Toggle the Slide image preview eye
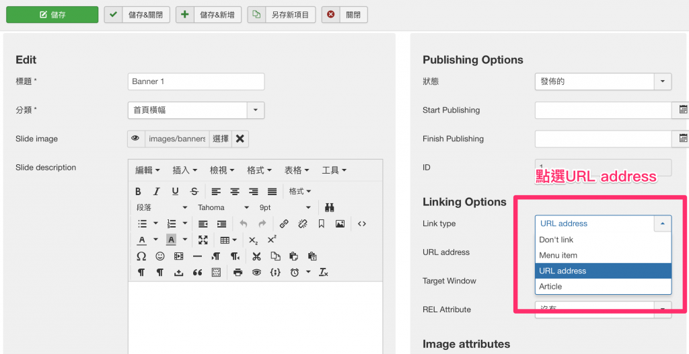Screen dimensions: 689x354 pyautogui.click(x=135, y=139)
